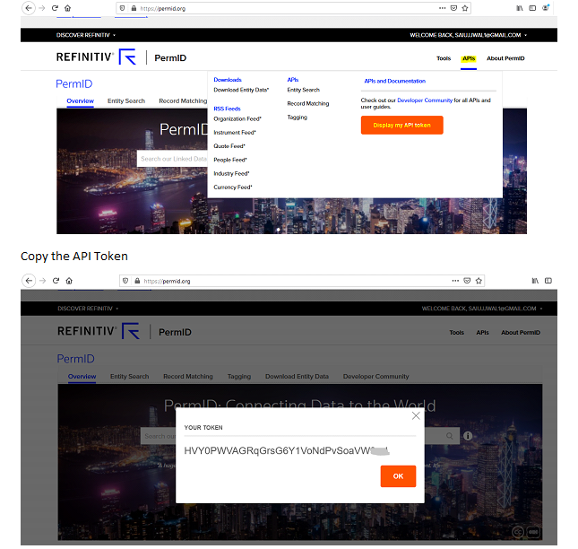Open account icon in upper browser
This screenshot has height=549, width=578.
point(545,8)
